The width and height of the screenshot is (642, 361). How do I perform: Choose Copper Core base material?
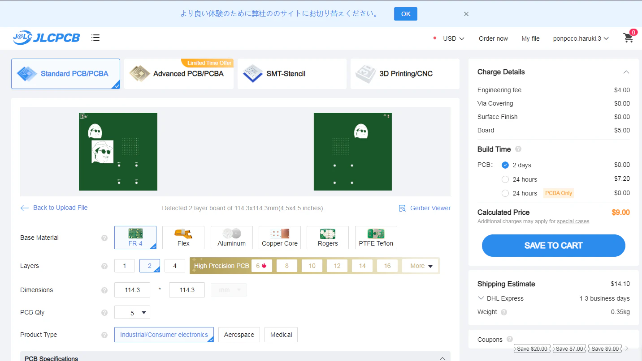coord(280,238)
